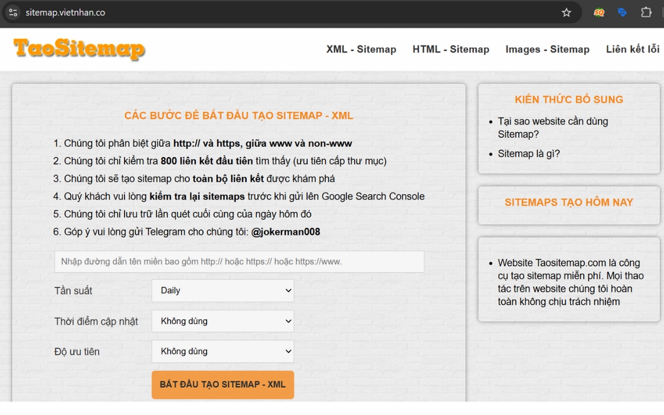Bookmark this page with the star icon
Image resolution: width=664 pixels, height=415 pixels.
pyautogui.click(x=566, y=13)
